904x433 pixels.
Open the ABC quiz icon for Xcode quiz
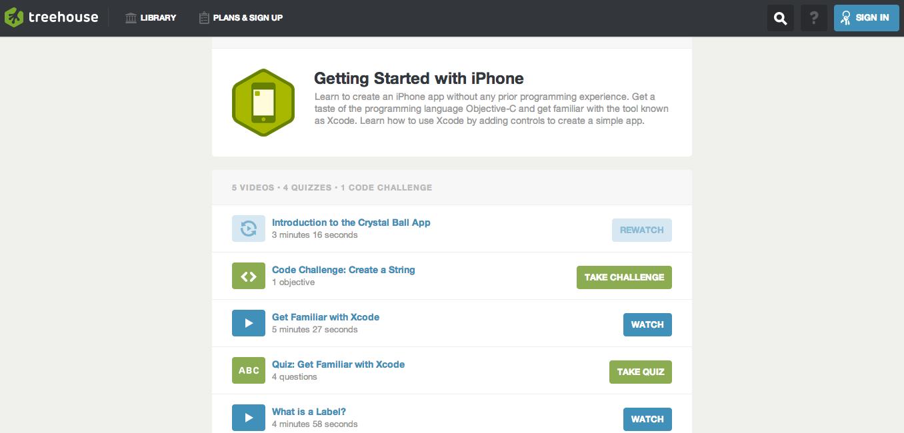(249, 371)
